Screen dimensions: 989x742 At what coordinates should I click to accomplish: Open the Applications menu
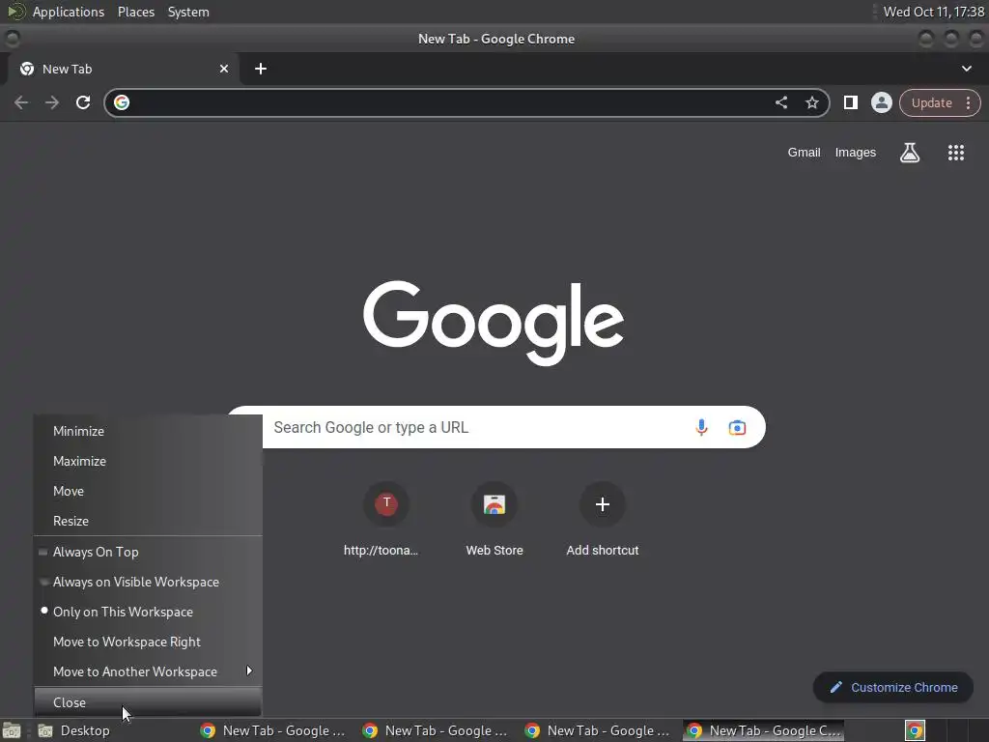pyautogui.click(x=69, y=12)
